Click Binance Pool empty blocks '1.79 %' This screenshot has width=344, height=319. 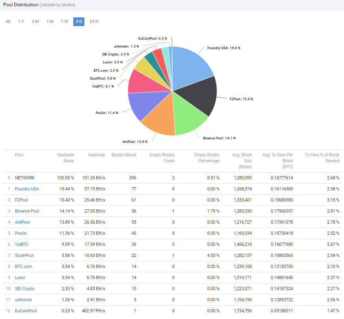click(x=213, y=211)
